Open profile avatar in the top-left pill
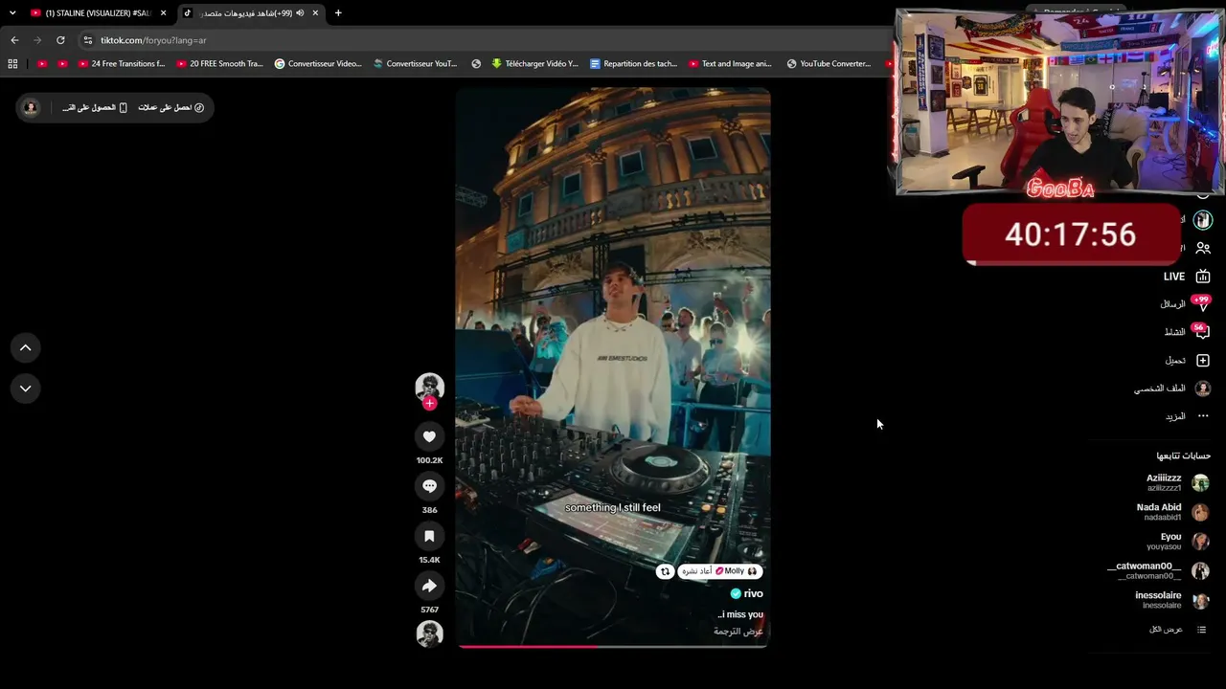This screenshot has height=689, width=1226. pyautogui.click(x=31, y=107)
